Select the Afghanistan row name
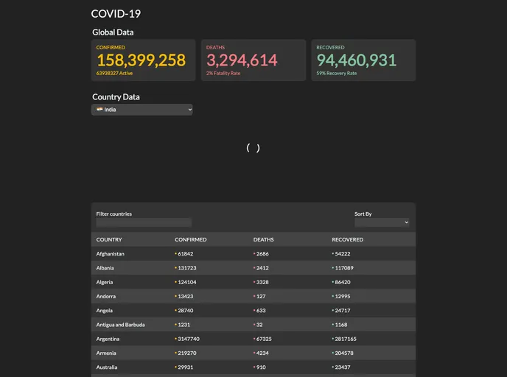 tap(111, 254)
